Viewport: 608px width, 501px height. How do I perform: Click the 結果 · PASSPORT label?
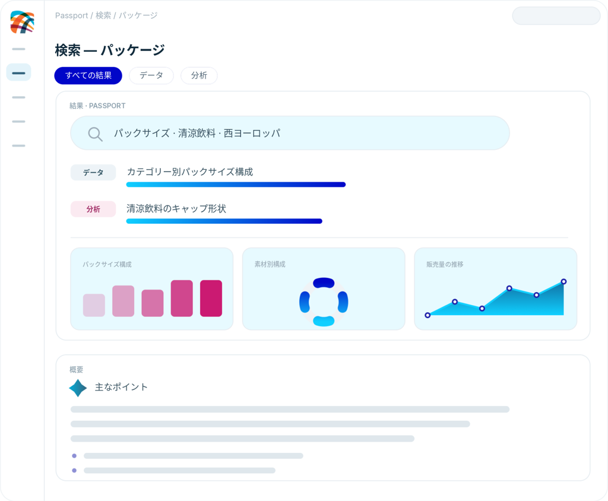[x=97, y=106]
